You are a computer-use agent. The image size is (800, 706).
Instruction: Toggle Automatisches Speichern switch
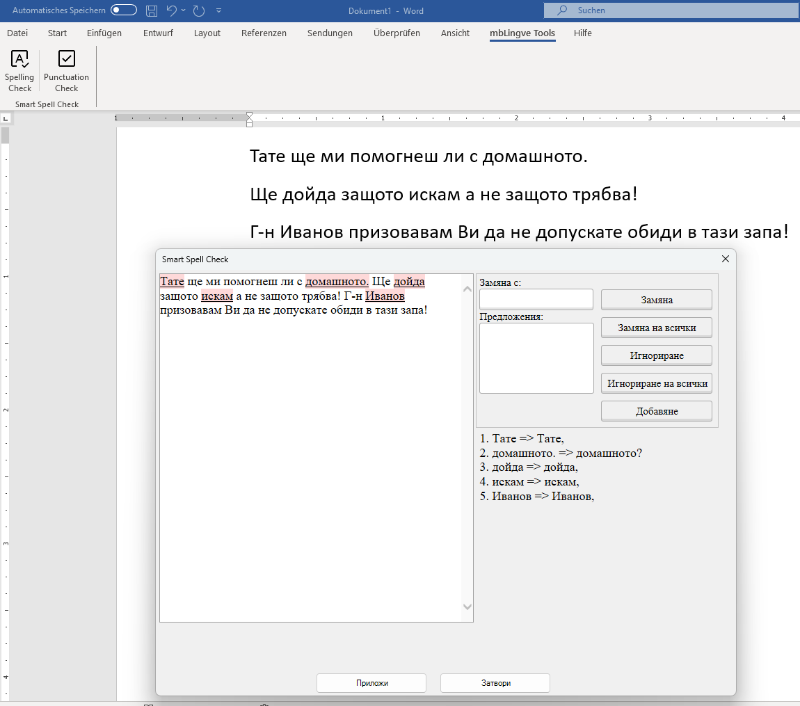point(124,10)
